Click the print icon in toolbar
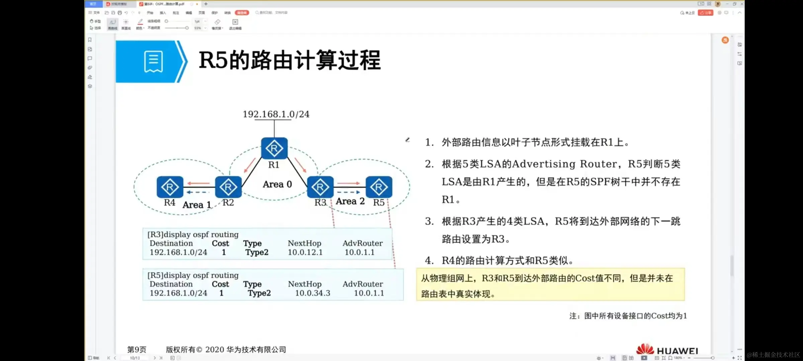Screen dimensions: 803x361 click(119, 13)
